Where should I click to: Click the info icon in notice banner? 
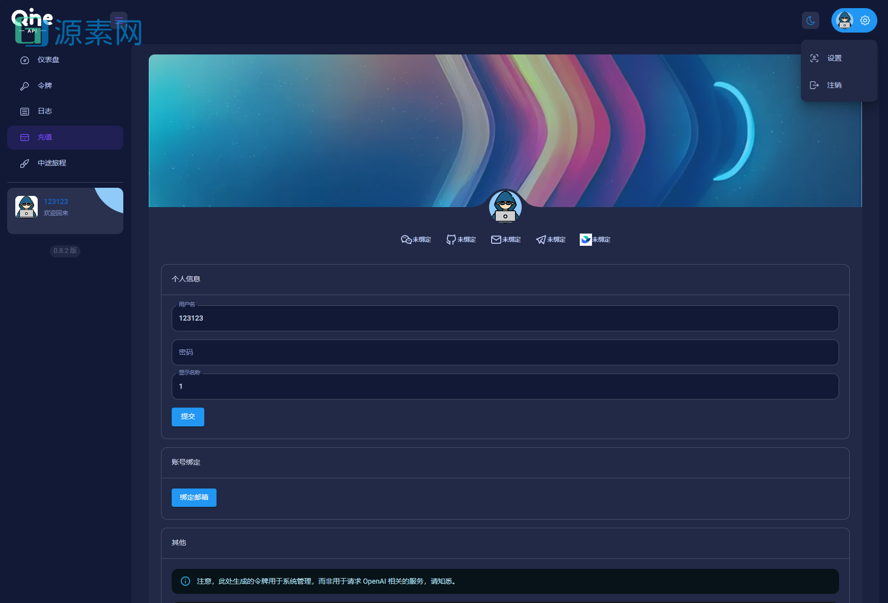click(185, 581)
